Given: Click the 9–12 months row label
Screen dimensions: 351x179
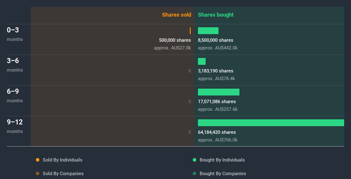Looking at the screenshot, I should (15, 126).
